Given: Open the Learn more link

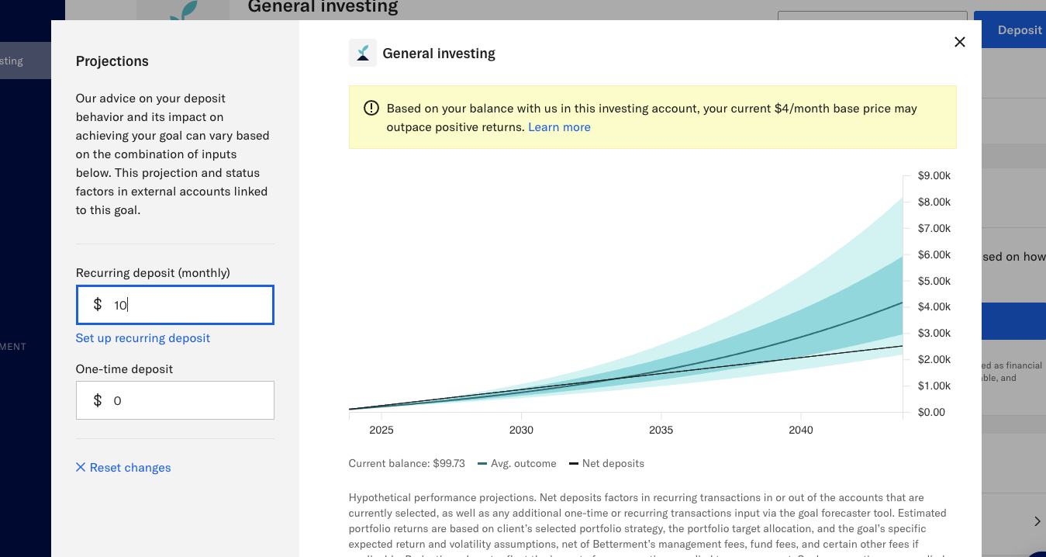Looking at the screenshot, I should [x=559, y=126].
